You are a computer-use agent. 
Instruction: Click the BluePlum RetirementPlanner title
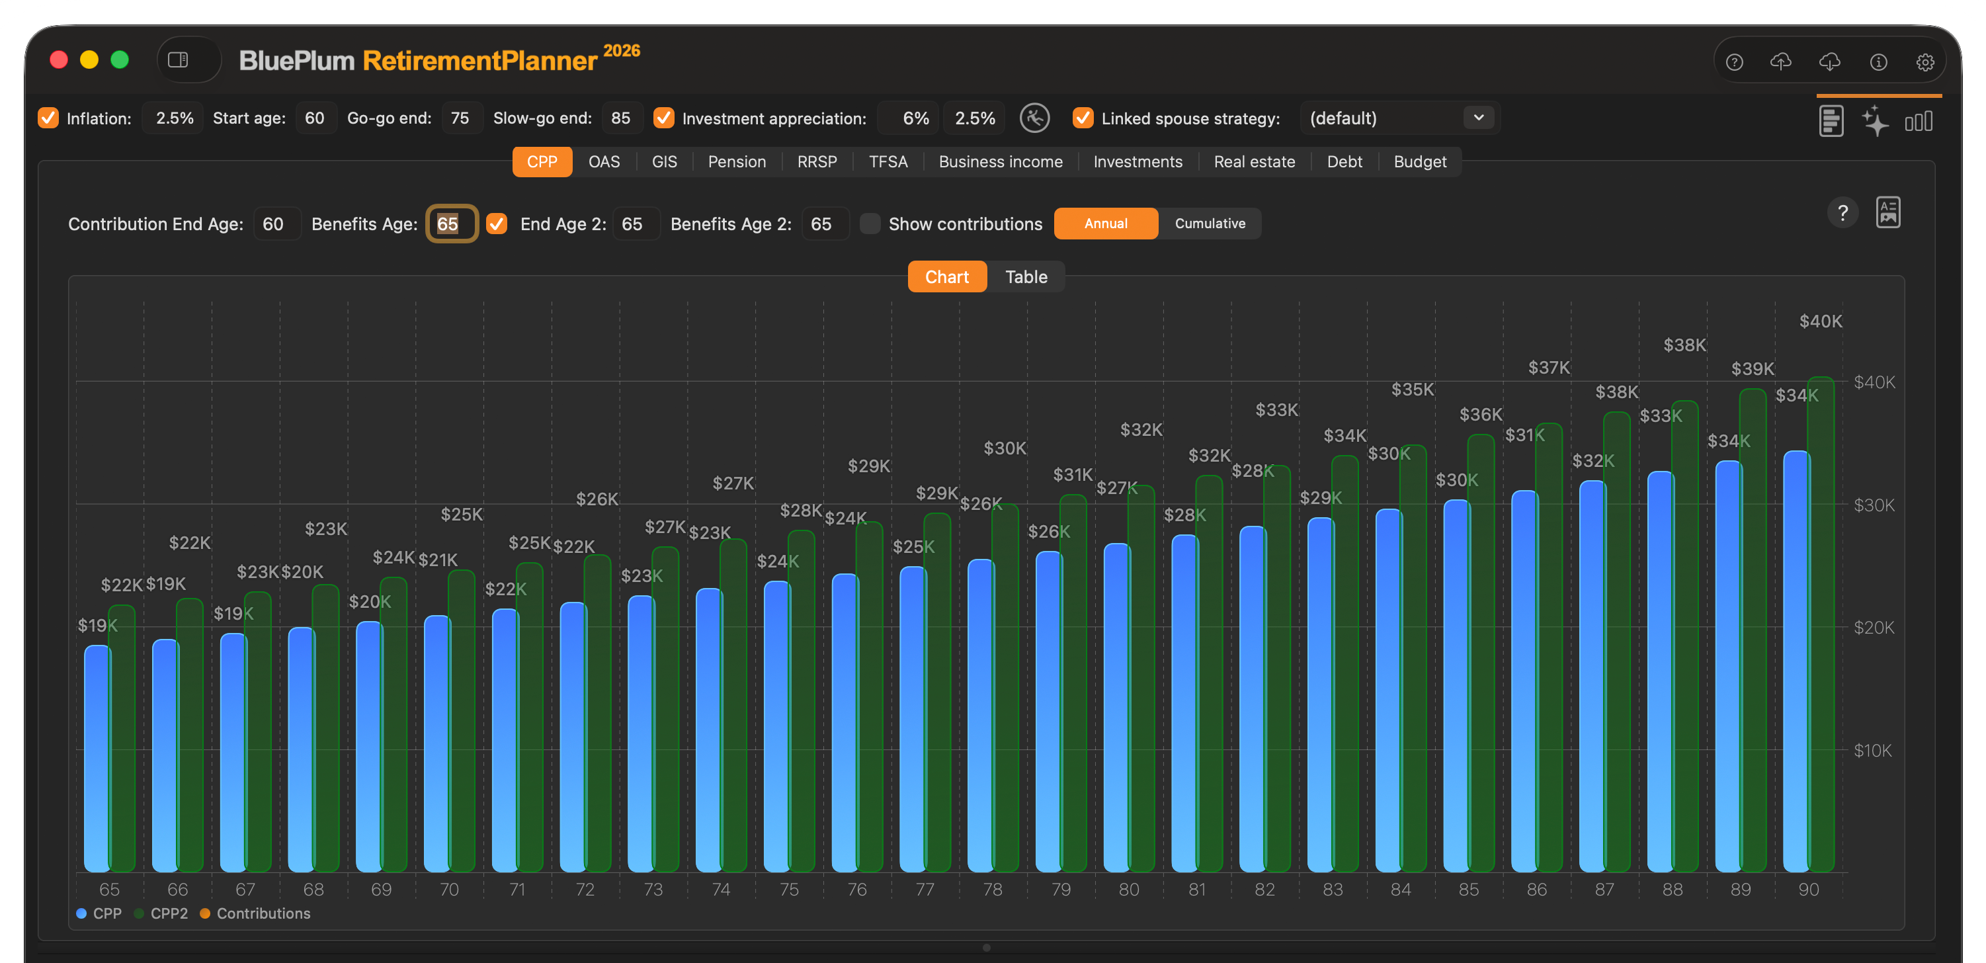(x=439, y=60)
